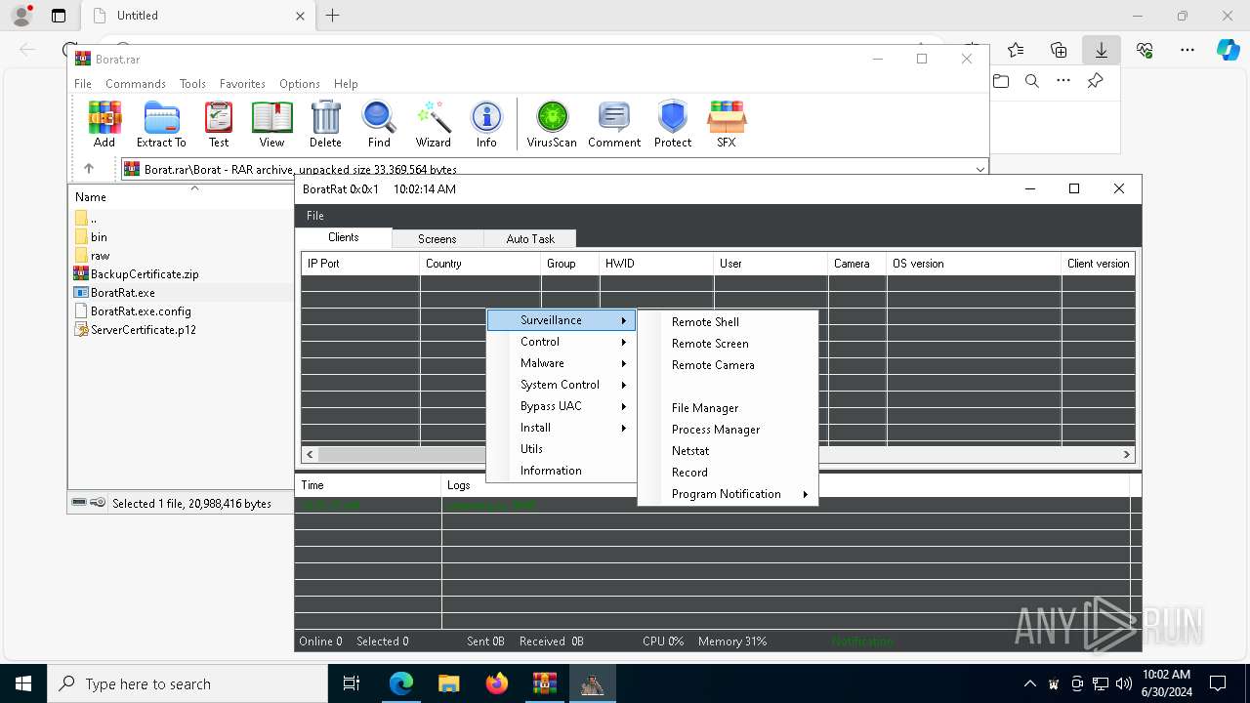Open WinRAR Options menu
1250x703 pixels.
click(300, 84)
